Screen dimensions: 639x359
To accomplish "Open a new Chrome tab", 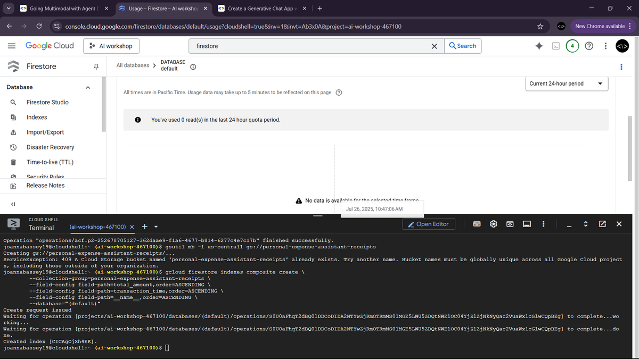I will tap(319, 9).
